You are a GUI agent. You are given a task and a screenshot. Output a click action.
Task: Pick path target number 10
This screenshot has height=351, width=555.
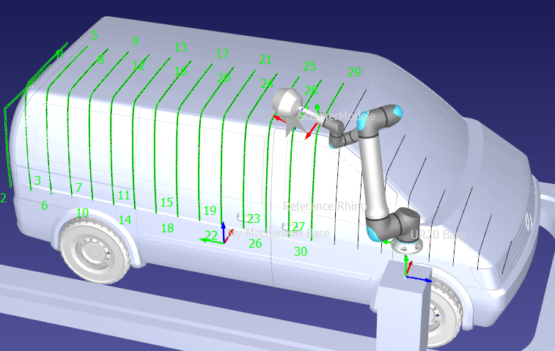tap(82, 213)
